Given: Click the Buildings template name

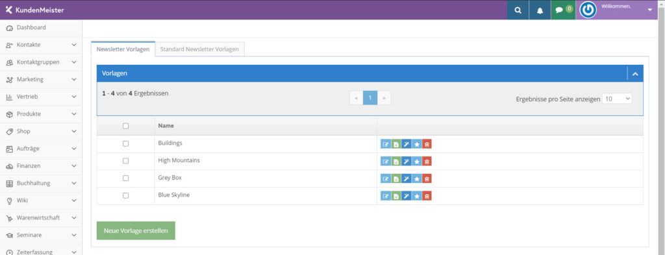Looking at the screenshot, I should (170, 143).
